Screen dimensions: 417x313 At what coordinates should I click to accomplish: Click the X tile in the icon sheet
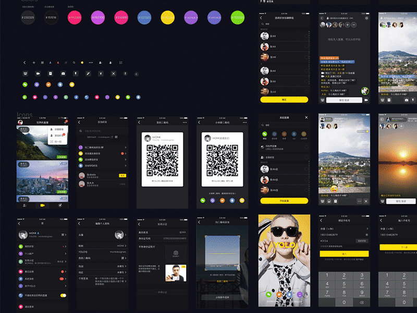113,74
